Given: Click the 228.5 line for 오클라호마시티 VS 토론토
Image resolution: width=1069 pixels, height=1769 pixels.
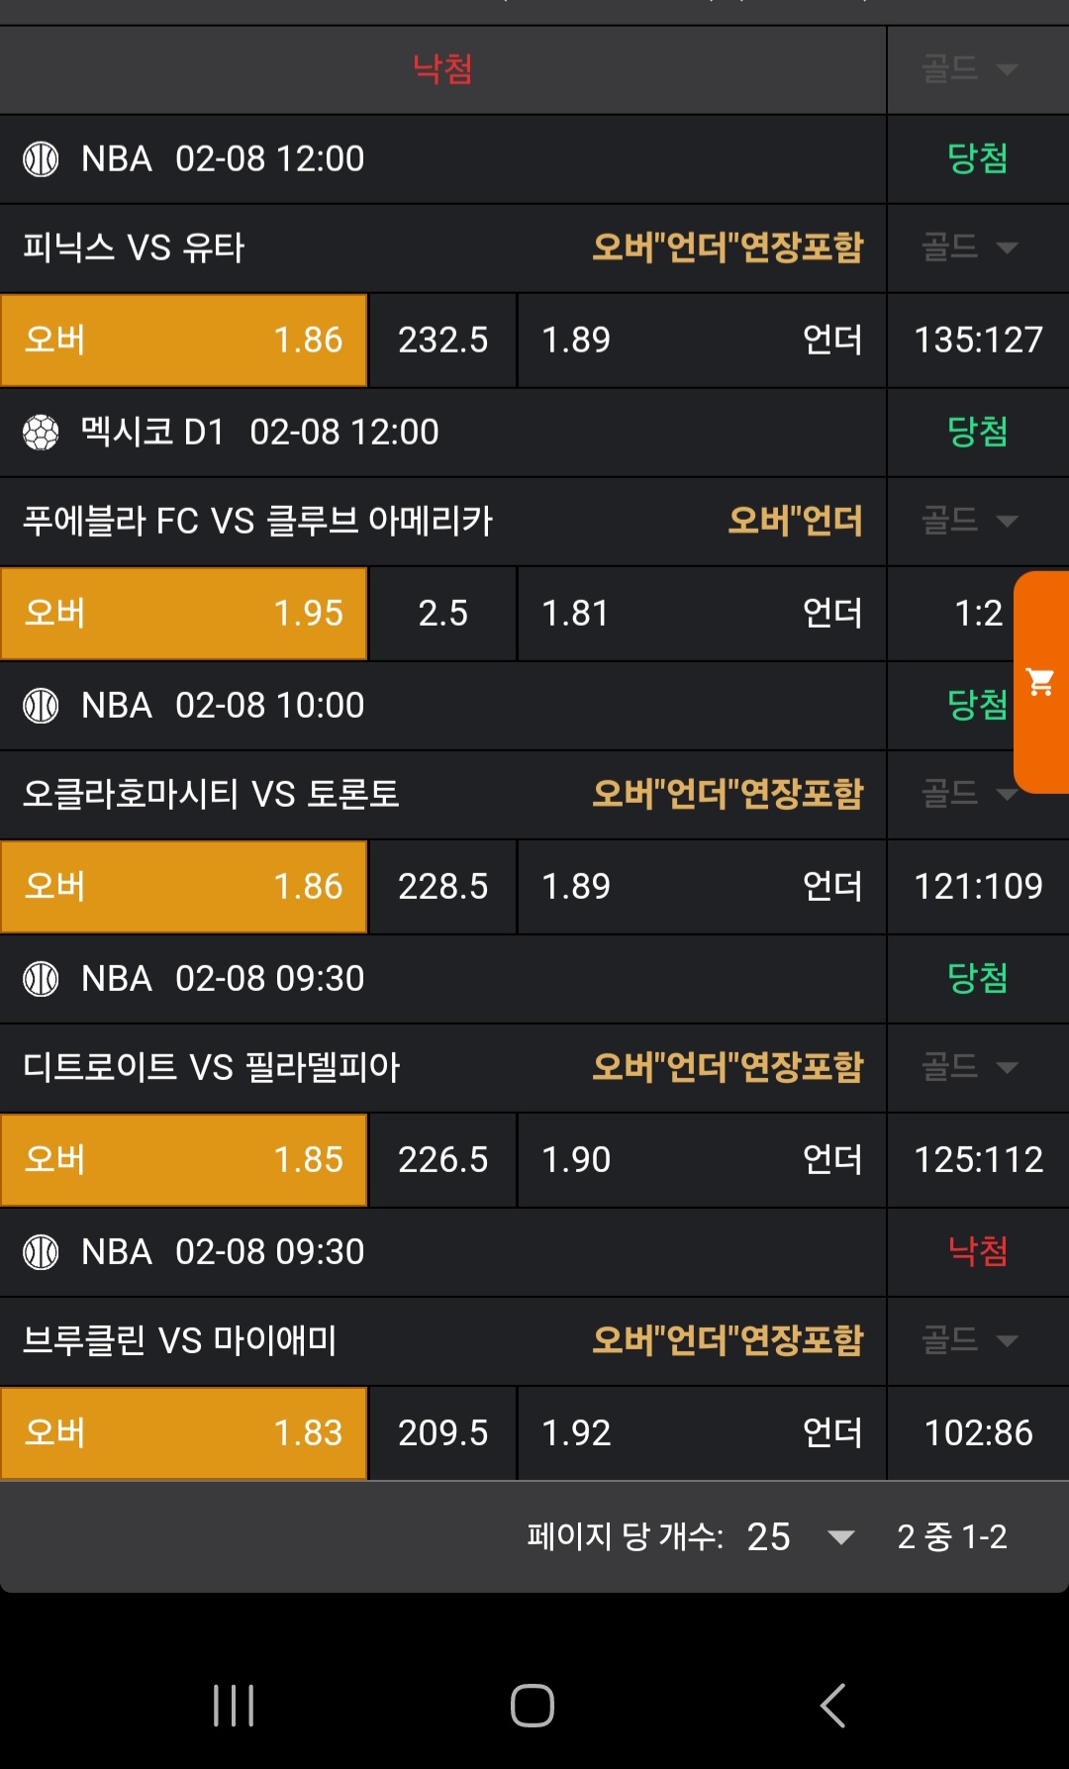Looking at the screenshot, I should [442, 887].
